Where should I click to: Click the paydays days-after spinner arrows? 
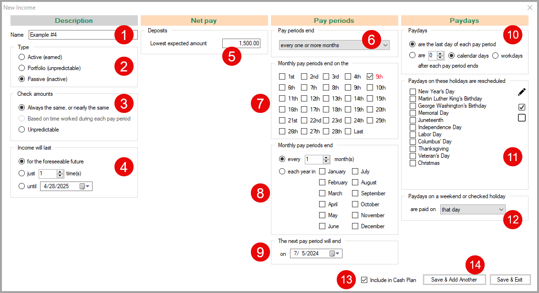click(x=441, y=56)
